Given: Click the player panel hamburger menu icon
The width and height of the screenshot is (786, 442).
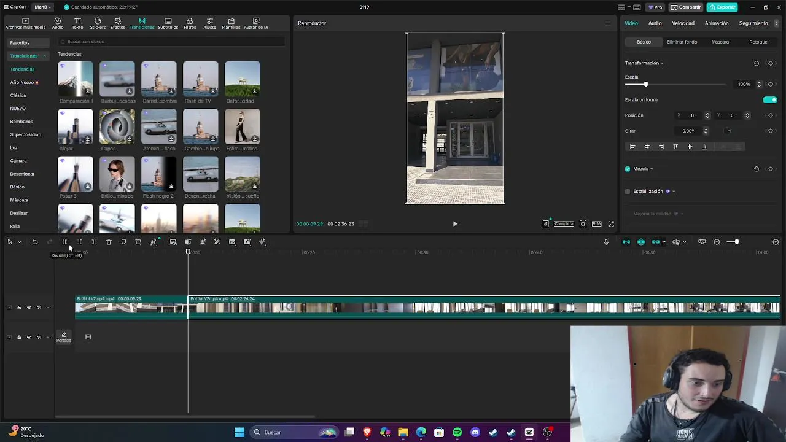Looking at the screenshot, I should (x=608, y=23).
